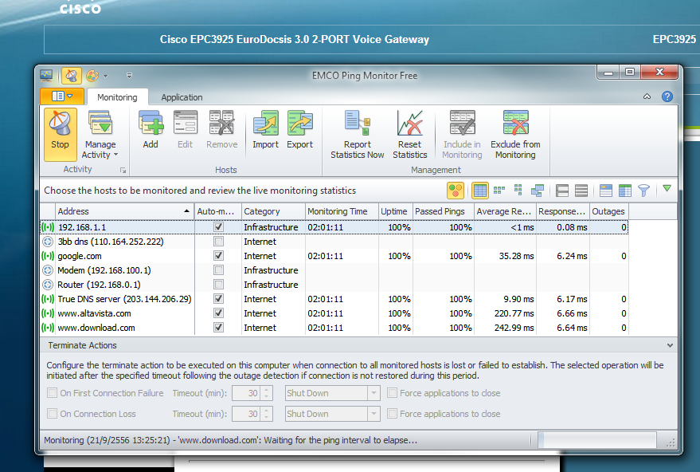
Task: Collapse the Terminate Actions panel
Action: [x=670, y=346]
